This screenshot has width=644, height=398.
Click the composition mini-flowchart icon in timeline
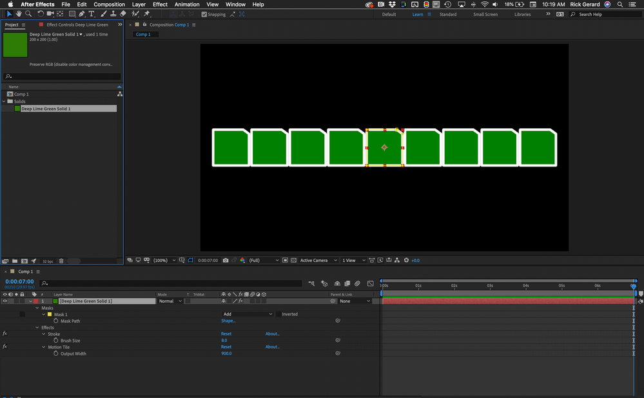tap(311, 283)
